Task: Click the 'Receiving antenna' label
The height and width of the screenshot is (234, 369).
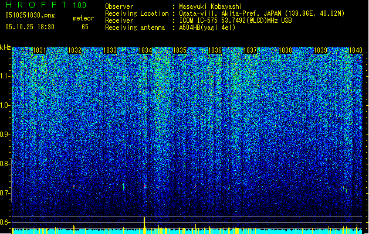Action: click(x=135, y=27)
